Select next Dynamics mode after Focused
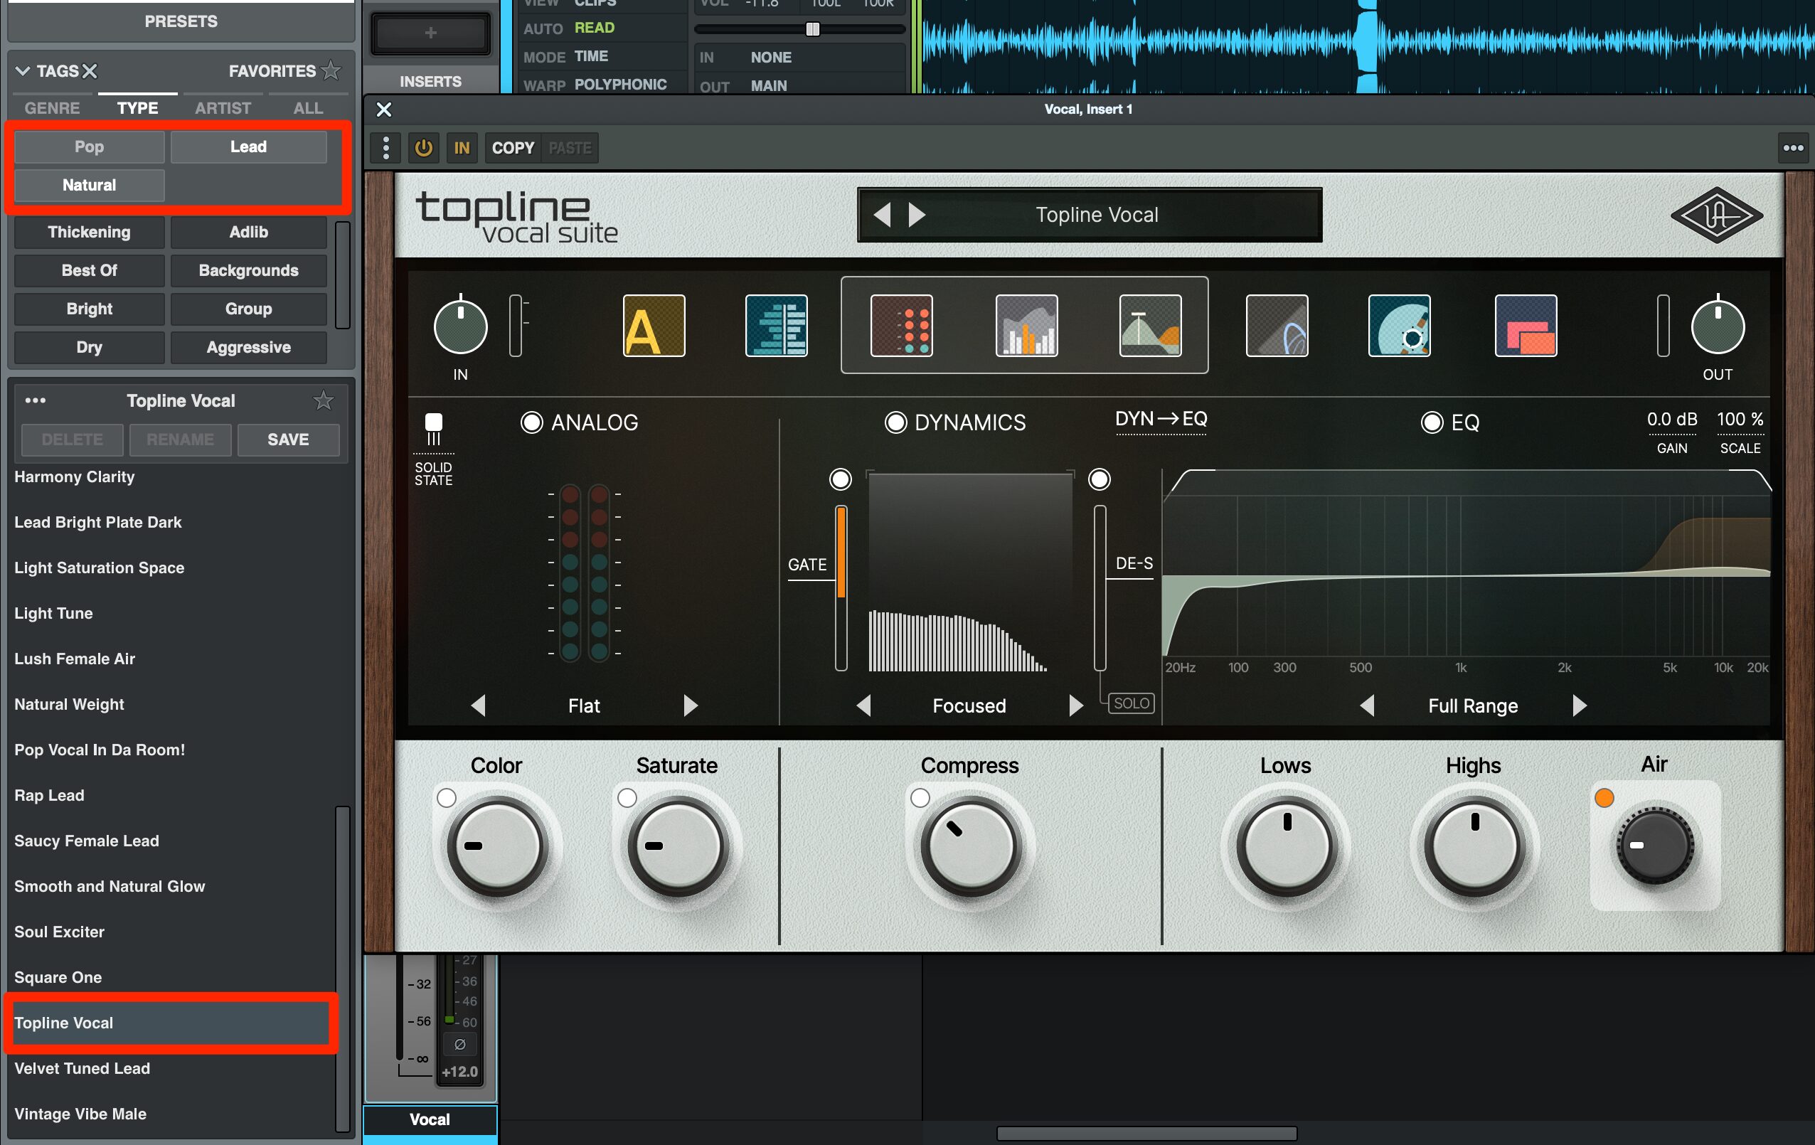 (1075, 705)
